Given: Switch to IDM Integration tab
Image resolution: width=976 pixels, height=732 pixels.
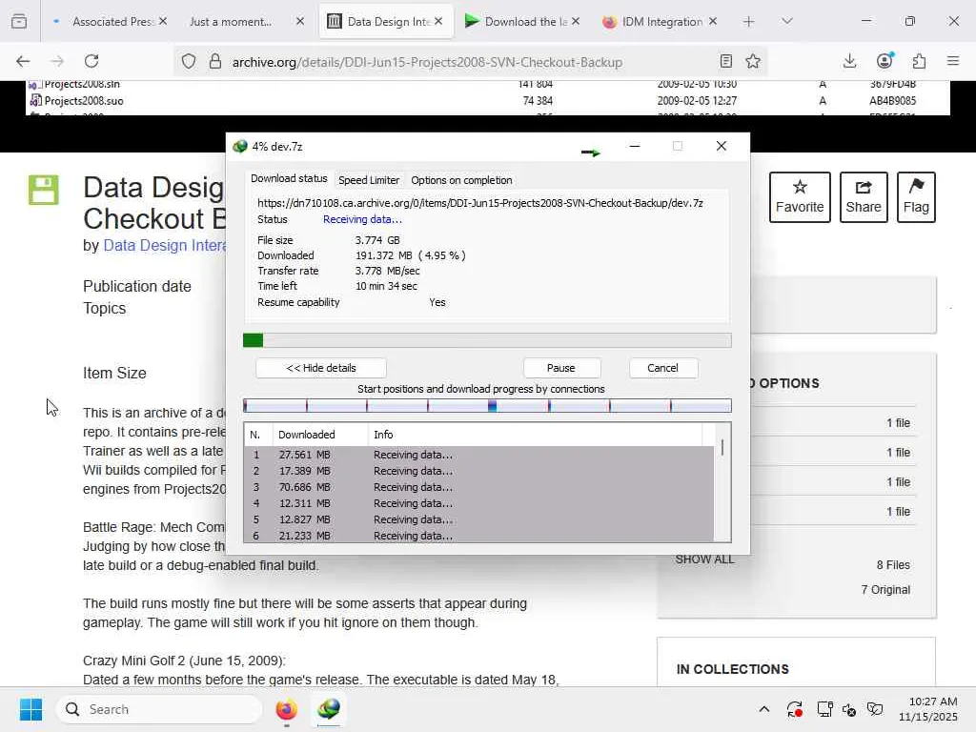Looking at the screenshot, I should click(x=654, y=22).
